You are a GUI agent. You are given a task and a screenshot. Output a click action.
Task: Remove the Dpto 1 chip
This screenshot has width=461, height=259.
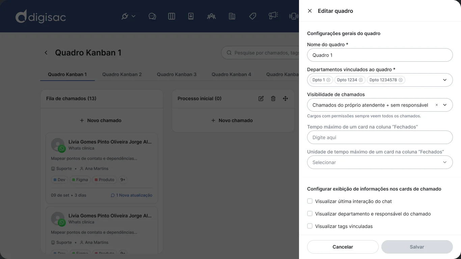328,80
